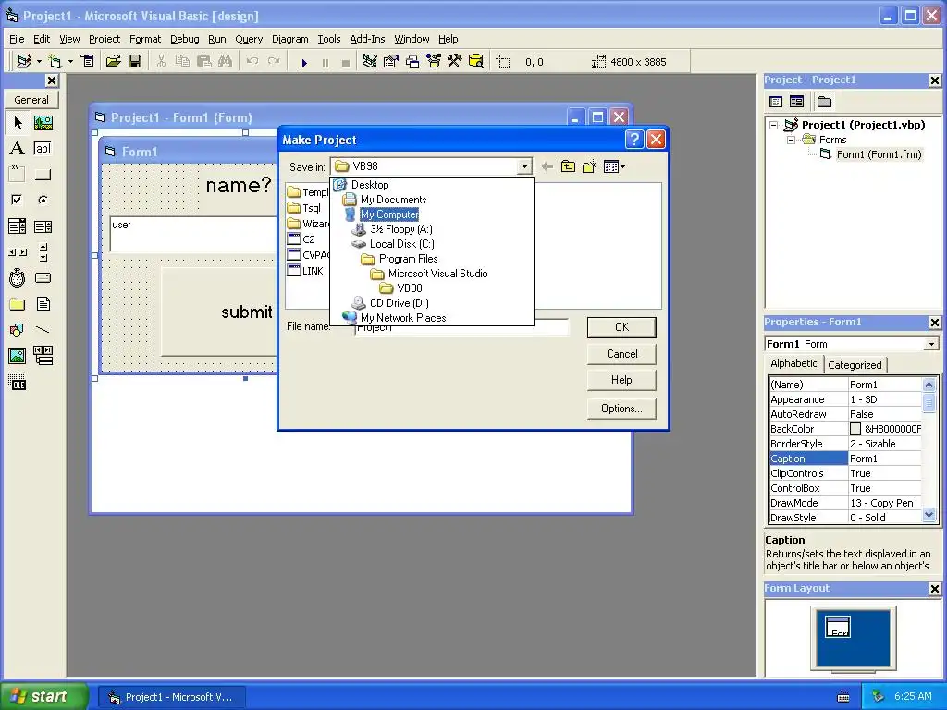Click the Save Project toolbar icon
The image size is (947, 710).
point(135,62)
